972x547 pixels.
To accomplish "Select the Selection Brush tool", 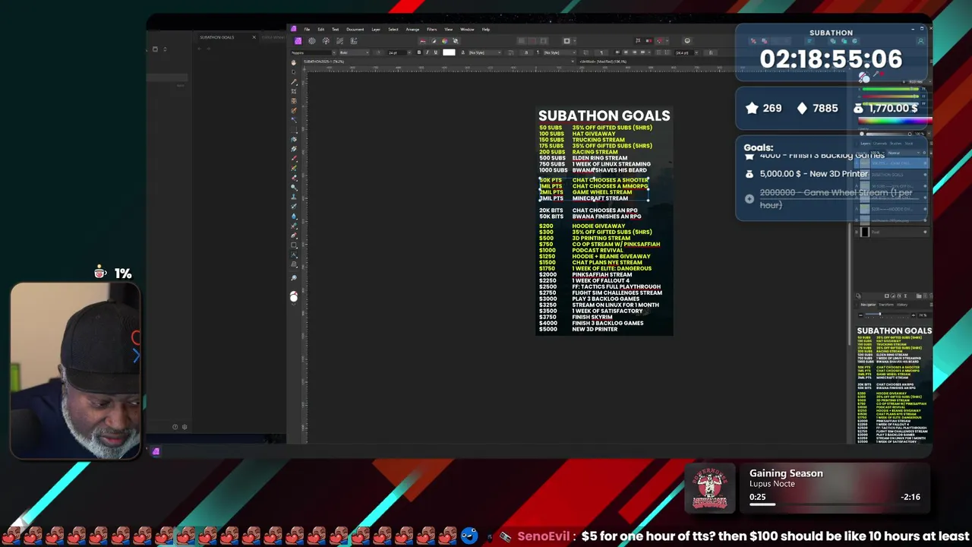I will point(294,110).
